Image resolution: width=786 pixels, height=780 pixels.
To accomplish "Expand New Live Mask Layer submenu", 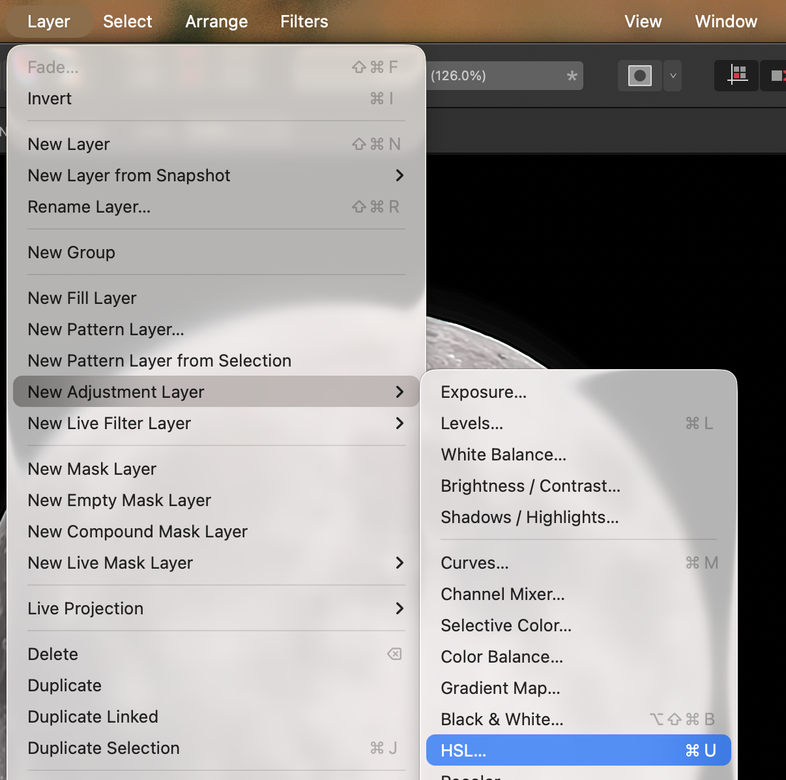I will [x=216, y=563].
